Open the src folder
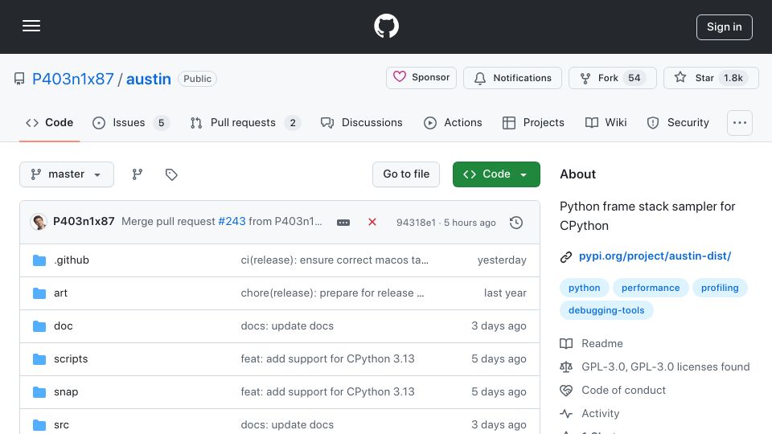Screen dimensions: 772x434 [x=61, y=424]
